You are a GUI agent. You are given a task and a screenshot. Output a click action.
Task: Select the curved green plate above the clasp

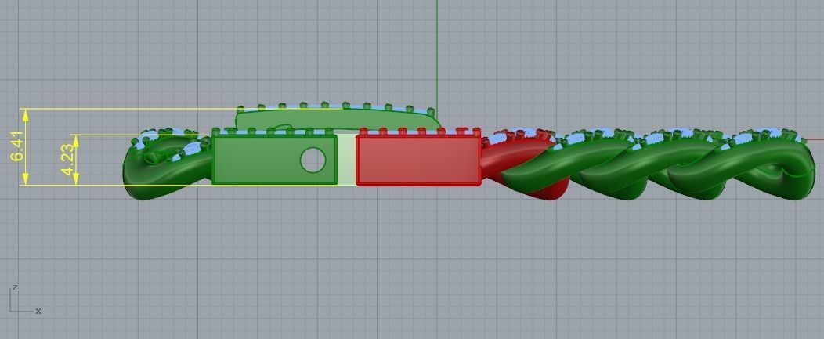pos(336,119)
